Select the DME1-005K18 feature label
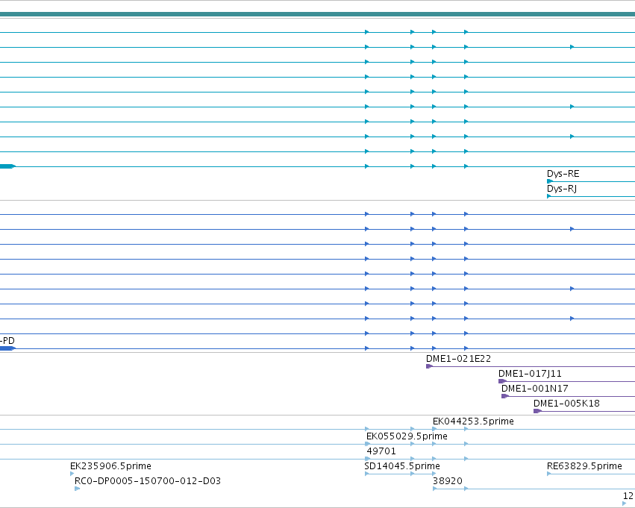Image resolution: width=635 pixels, height=508 pixels. (x=566, y=404)
